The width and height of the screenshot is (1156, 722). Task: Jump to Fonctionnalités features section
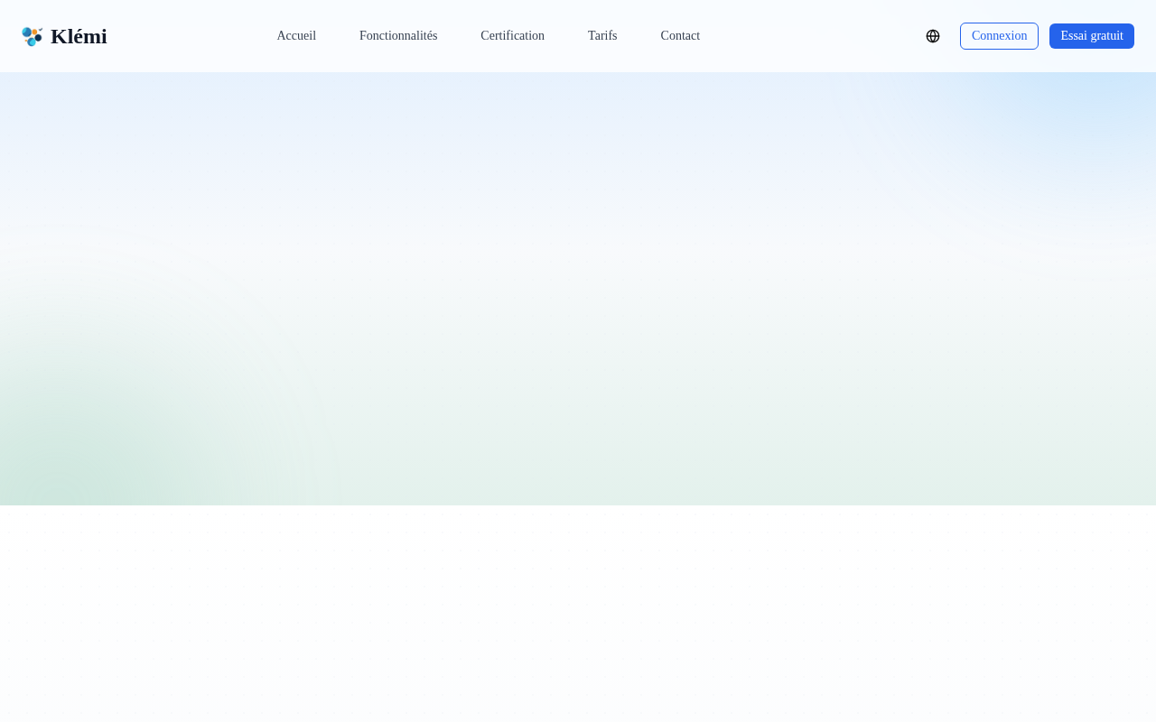tap(398, 36)
